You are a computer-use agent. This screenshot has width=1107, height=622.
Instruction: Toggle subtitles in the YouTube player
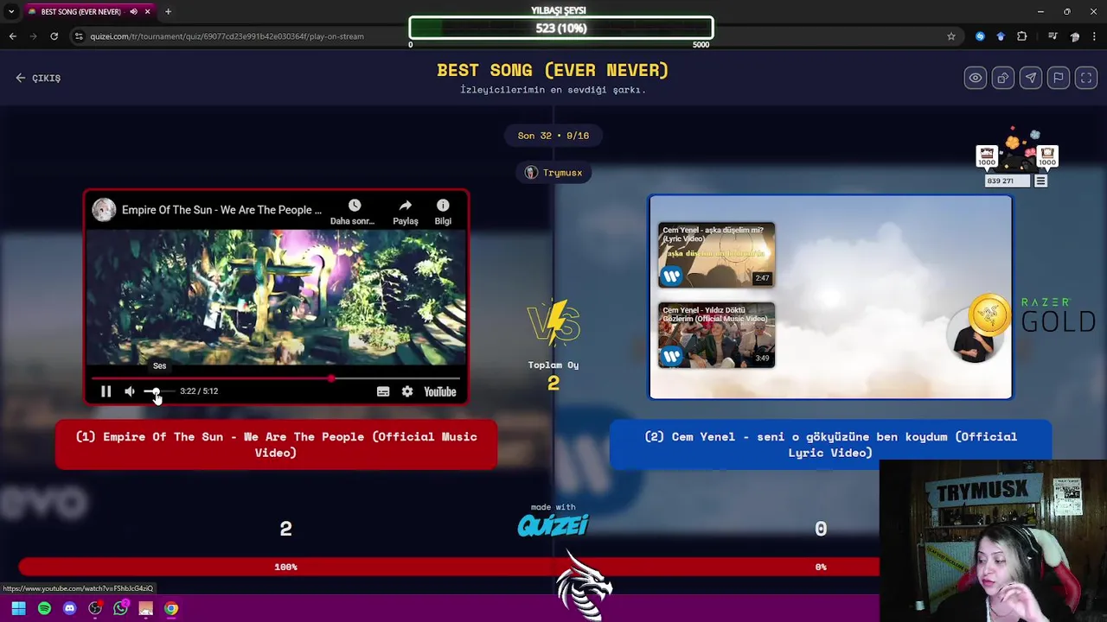pyautogui.click(x=383, y=391)
